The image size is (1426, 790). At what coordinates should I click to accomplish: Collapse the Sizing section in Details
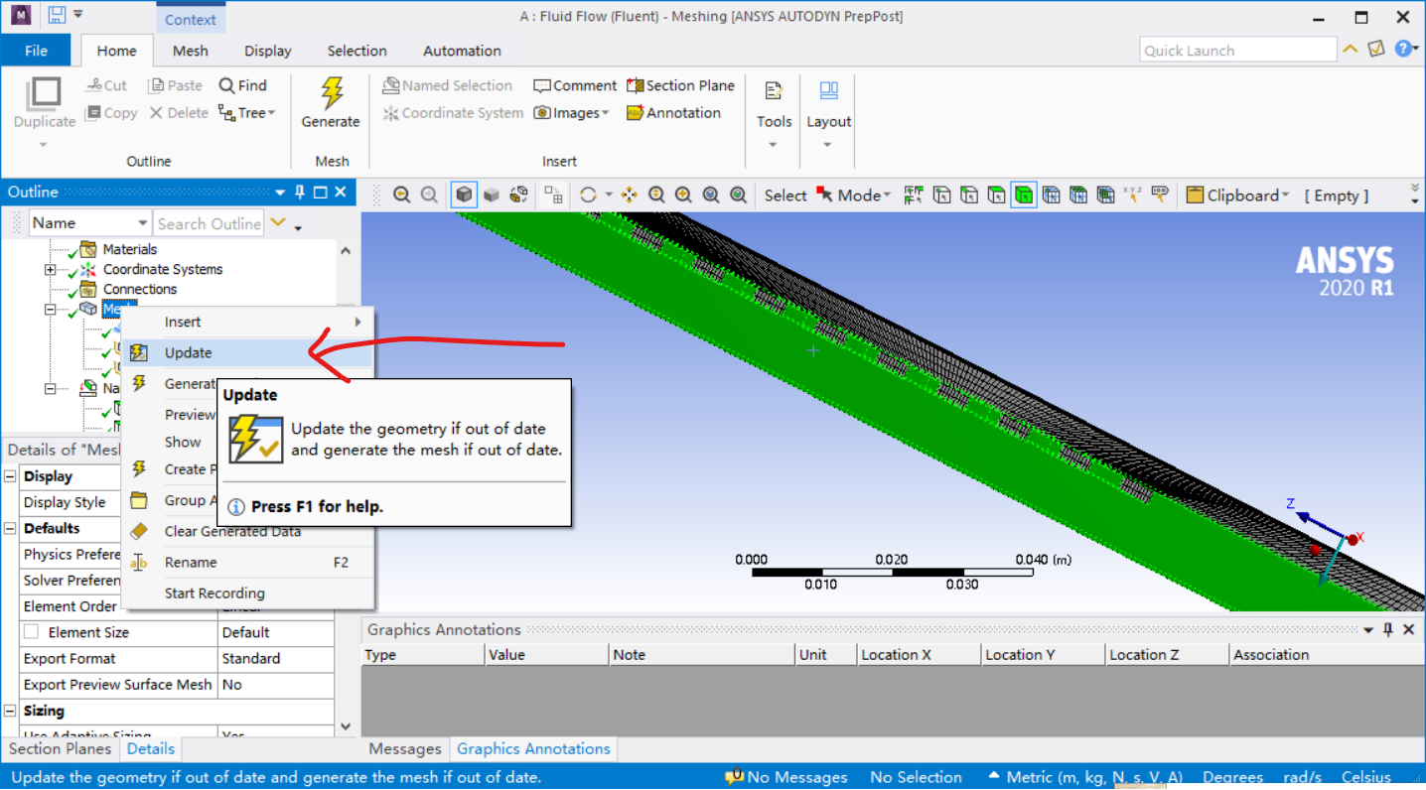[x=10, y=711]
